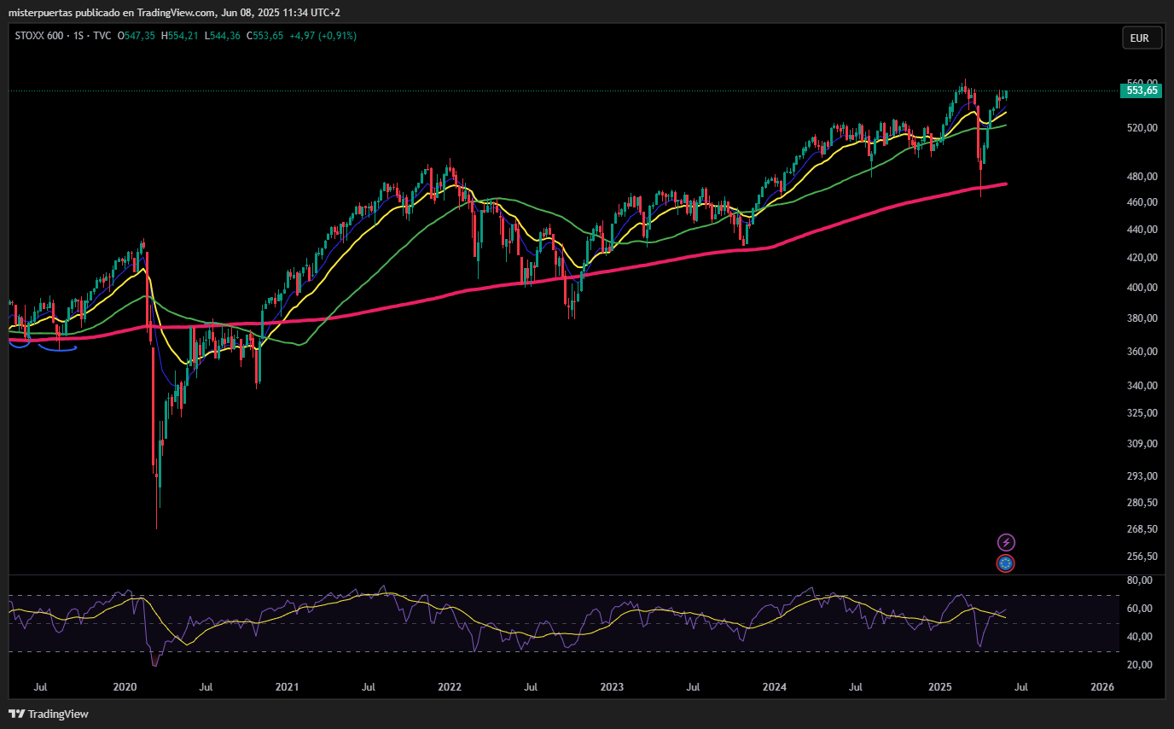Click the STOXX 600 · 1S · TVC symbol legend

(63, 36)
